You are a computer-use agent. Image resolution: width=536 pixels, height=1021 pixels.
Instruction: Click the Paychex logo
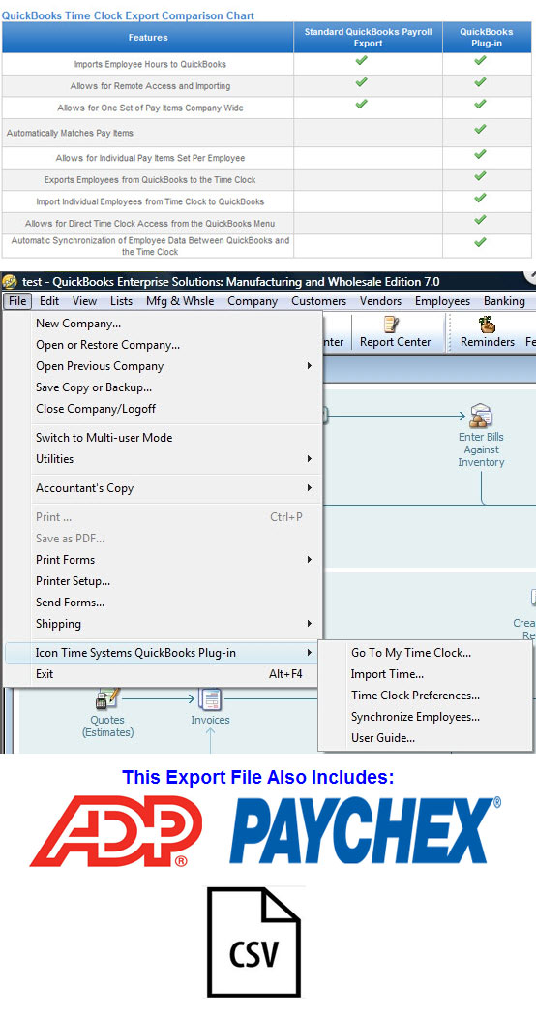365,829
